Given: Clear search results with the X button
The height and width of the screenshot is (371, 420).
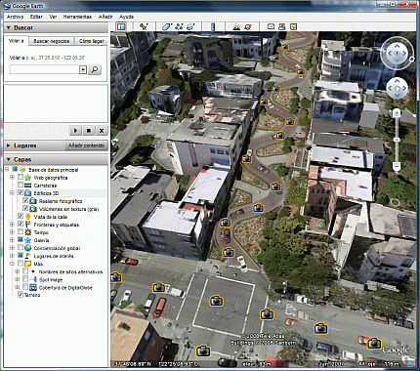Looking at the screenshot, I should click(102, 131).
